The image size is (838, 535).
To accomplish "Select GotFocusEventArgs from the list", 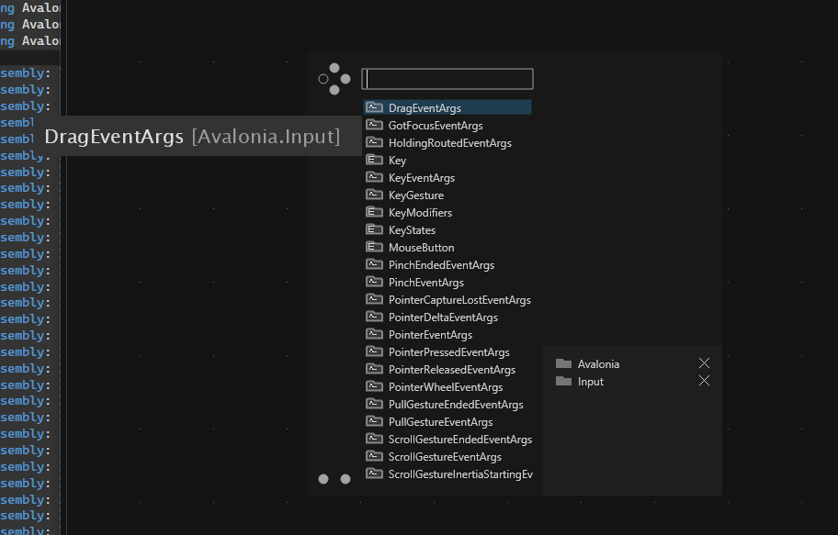I will (x=435, y=126).
